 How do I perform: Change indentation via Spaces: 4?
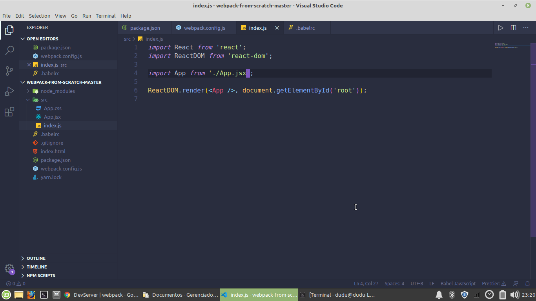click(x=394, y=284)
